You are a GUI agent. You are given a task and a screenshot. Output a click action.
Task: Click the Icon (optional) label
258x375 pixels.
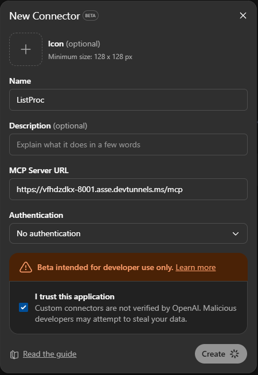tap(74, 44)
